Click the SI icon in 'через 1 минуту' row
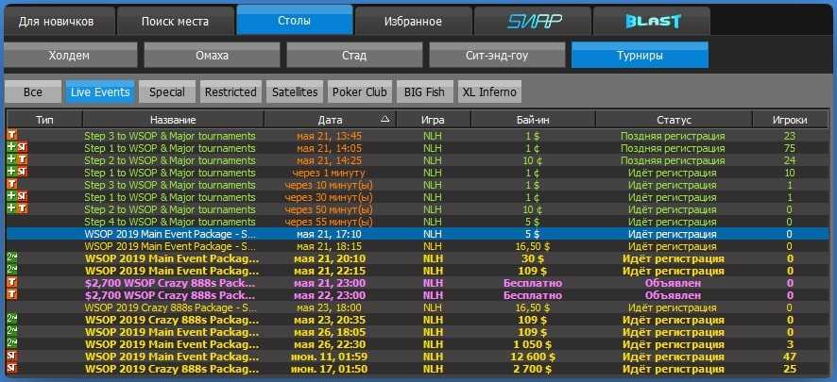 click(x=22, y=172)
